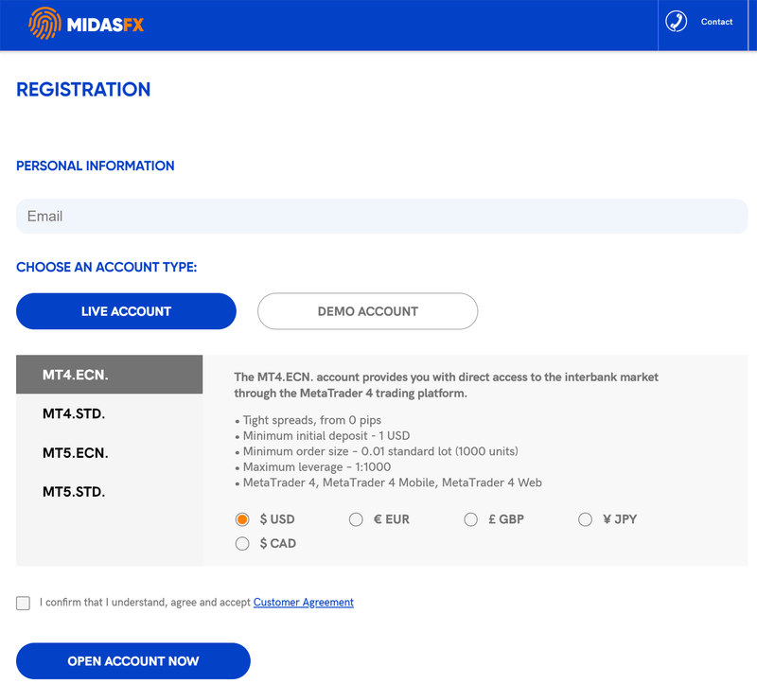Click the MT4.ECN. account description paragraph

tap(446, 385)
